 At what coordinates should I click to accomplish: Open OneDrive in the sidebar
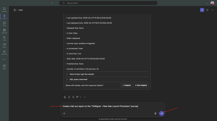pyautogui.click(x=4, y=53)
